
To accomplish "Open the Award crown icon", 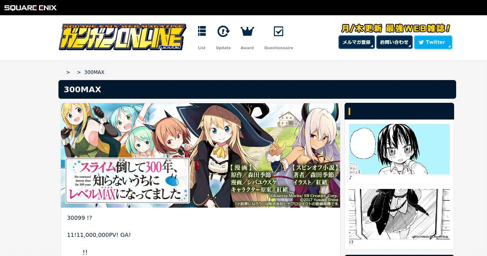I will [x=247, y=31].
